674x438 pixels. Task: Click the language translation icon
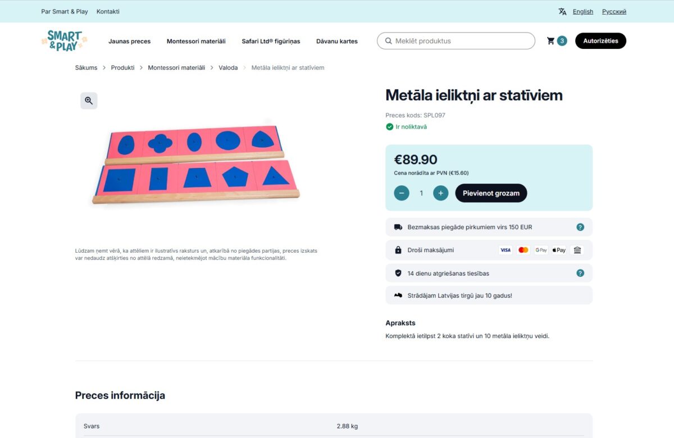click(562, 11)
